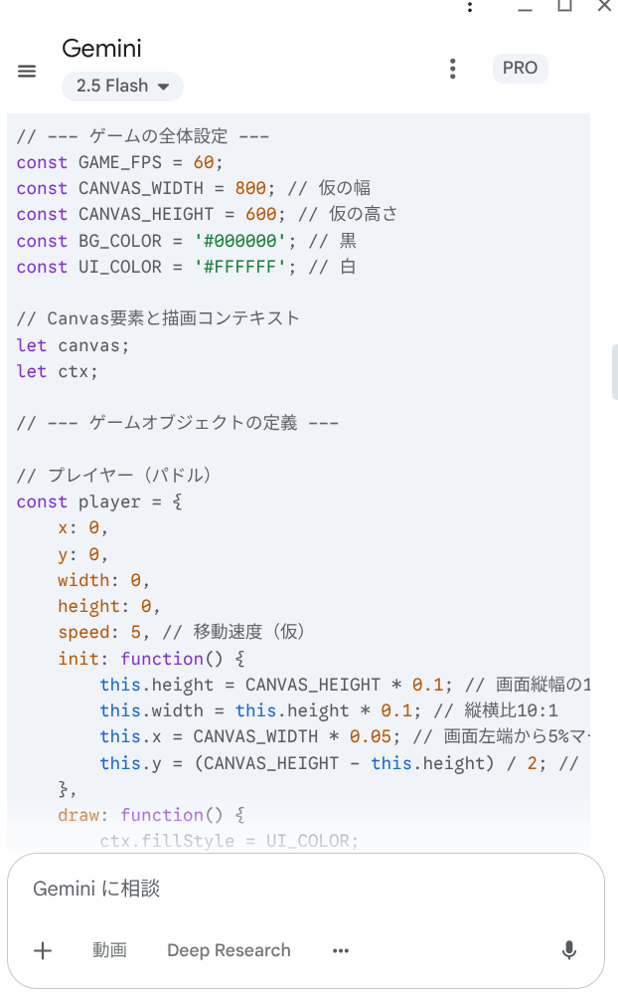Click the PRO badge

click(x=520, y=69)
